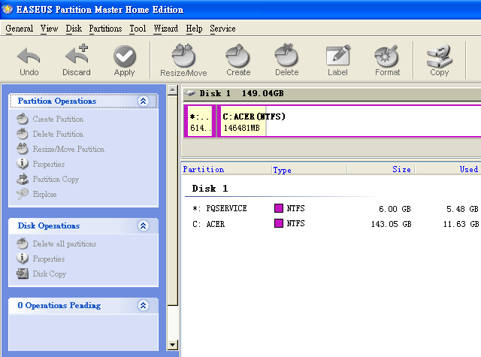The image size is (481, 357).
Task: Open the Service menu
Action: coord(222,29)
